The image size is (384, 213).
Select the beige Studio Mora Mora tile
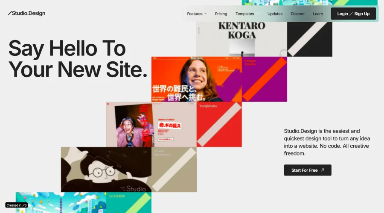(x=174, y=170)
